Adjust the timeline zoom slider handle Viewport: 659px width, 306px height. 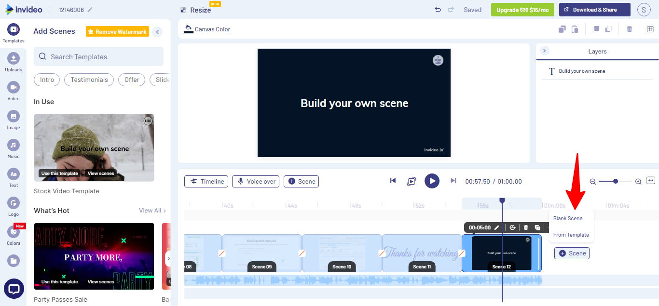click(x=616, y=181)
